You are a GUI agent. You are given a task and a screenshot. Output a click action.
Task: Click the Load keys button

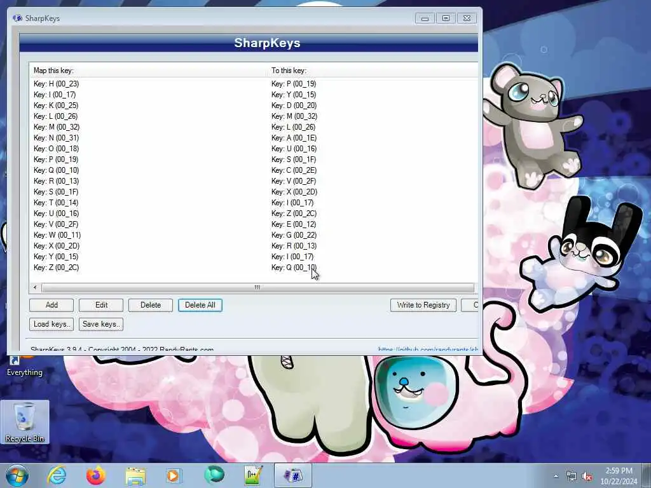[51, 324]
